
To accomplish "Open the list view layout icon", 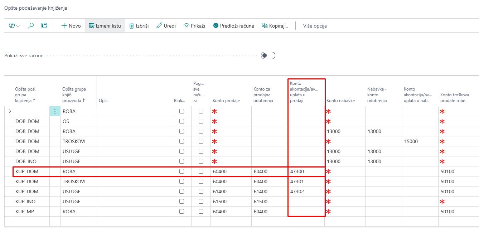I will (x=44, y=26).
